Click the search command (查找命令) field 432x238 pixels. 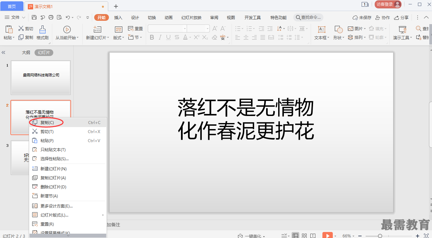point(308,17)
